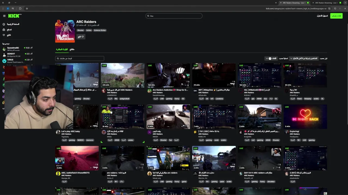The width and height of the screenshot is (348, 195).
Task: Select the Shooter category tag
Action: 80,30
